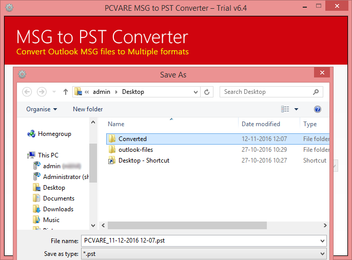Open the Organise menu
Viewport: 352px width, 260px height.
point(42,109)
